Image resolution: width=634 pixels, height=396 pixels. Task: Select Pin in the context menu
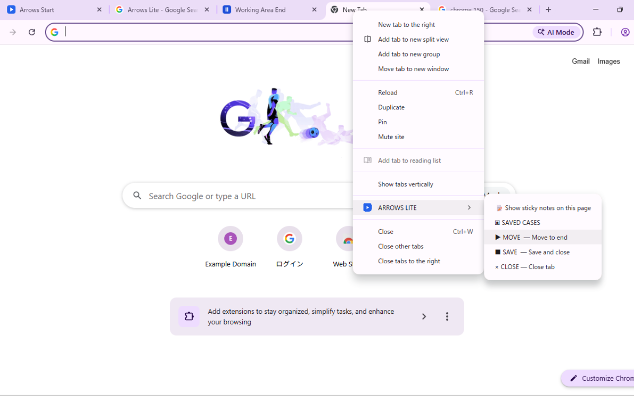click(418, 122)
